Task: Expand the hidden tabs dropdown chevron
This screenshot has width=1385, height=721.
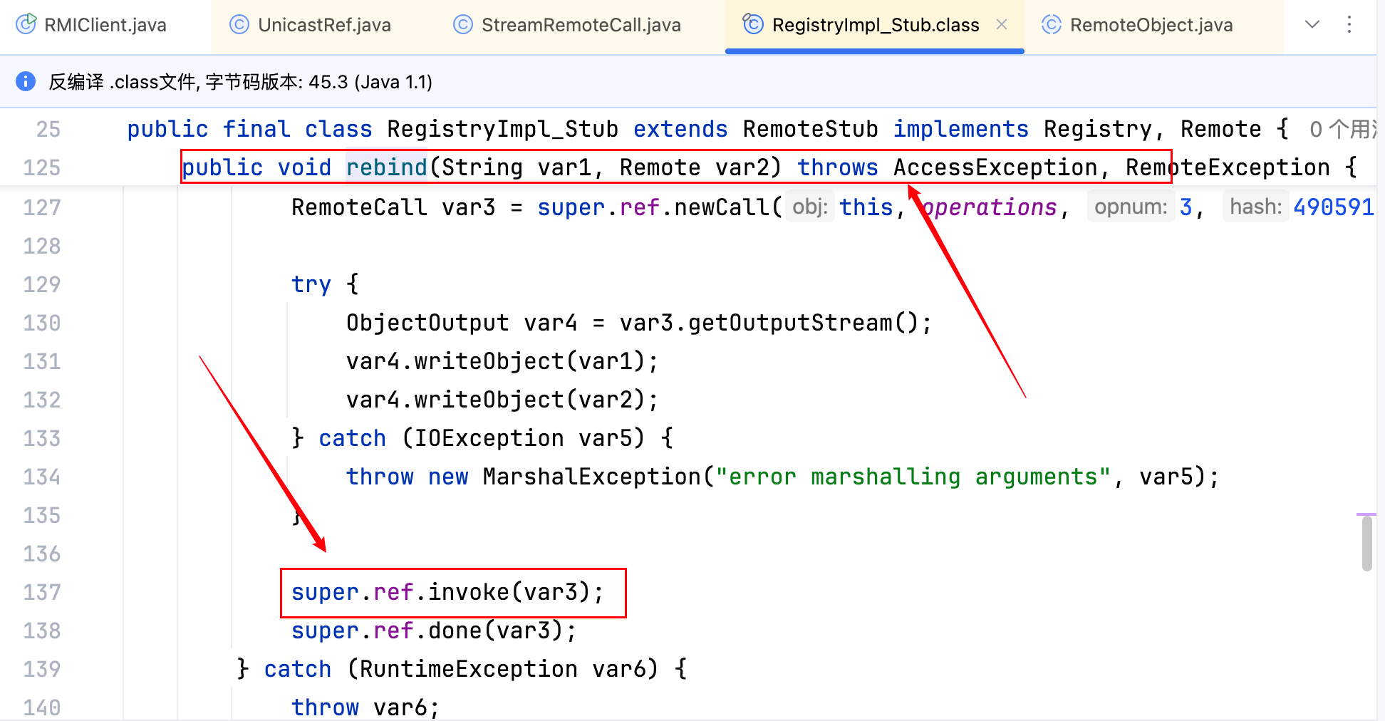Action: point(1312,25)
